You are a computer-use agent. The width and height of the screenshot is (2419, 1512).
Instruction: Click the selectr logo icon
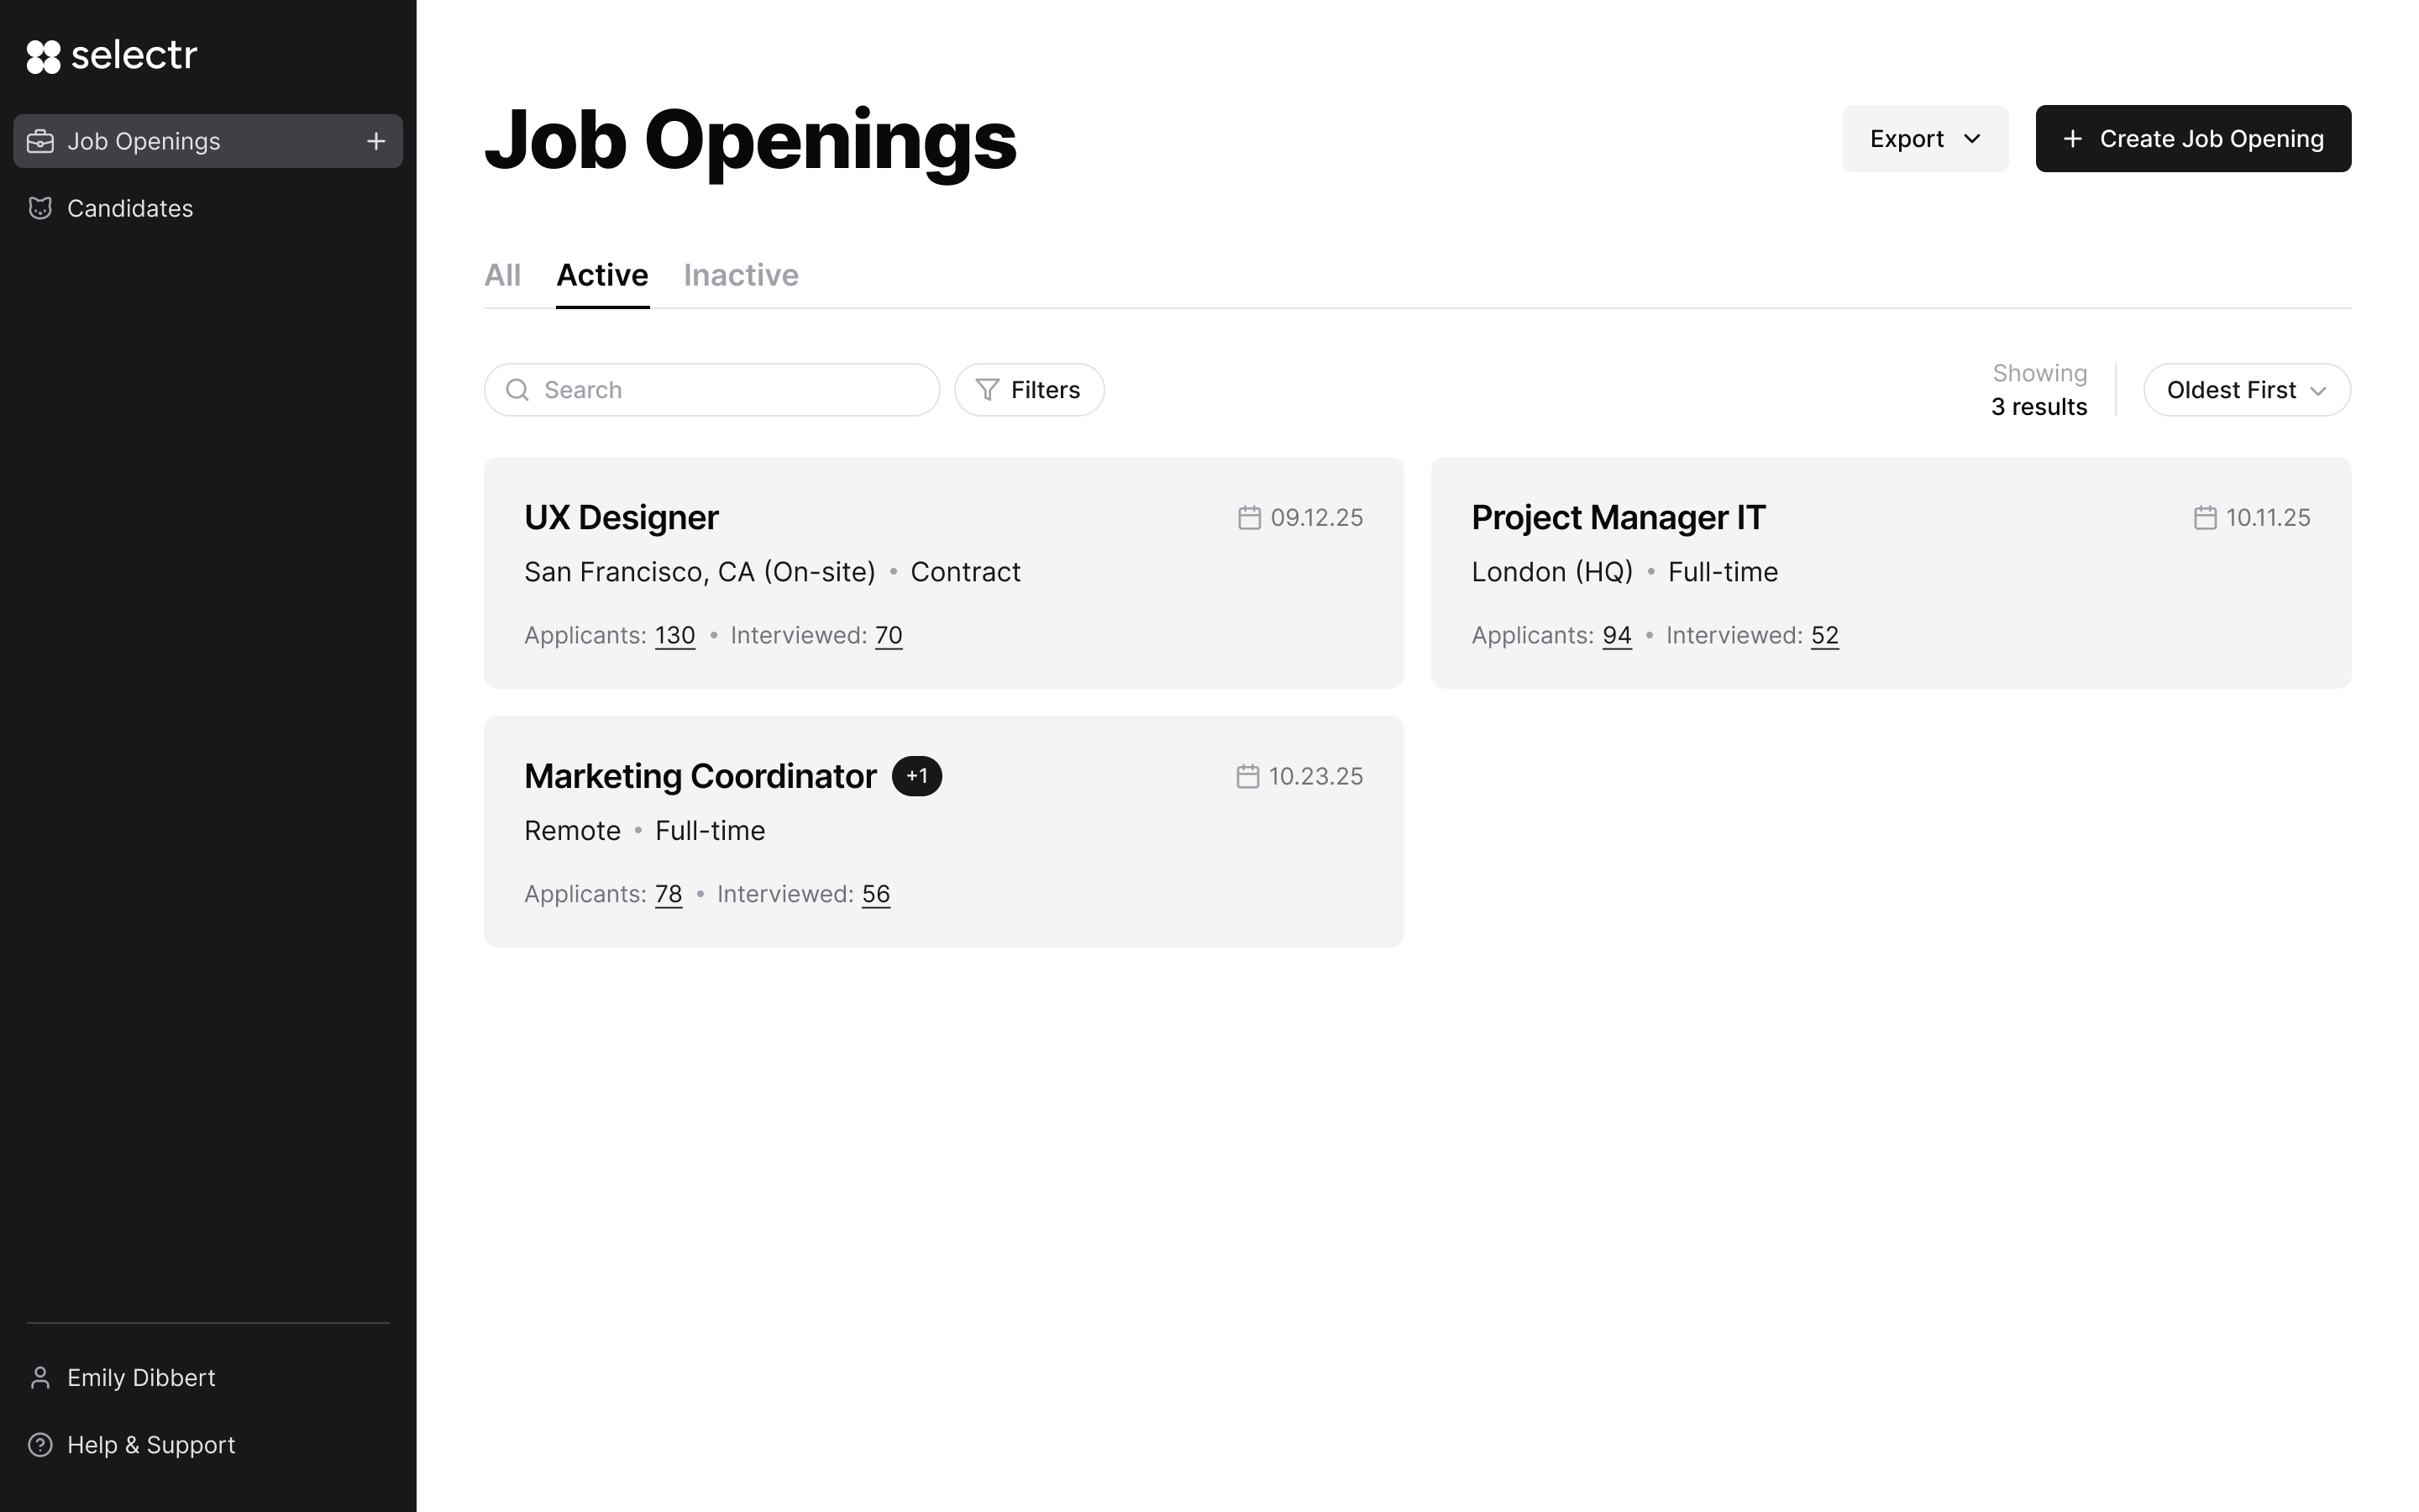coord(43,57)
